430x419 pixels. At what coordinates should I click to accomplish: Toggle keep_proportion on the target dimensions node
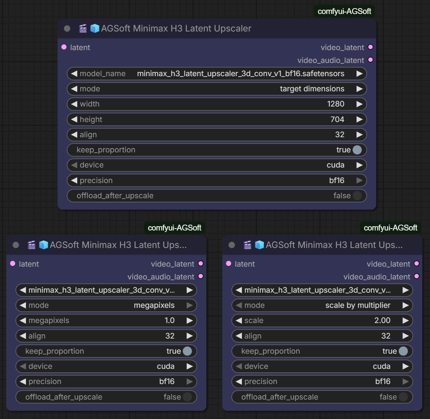point(217,150)
